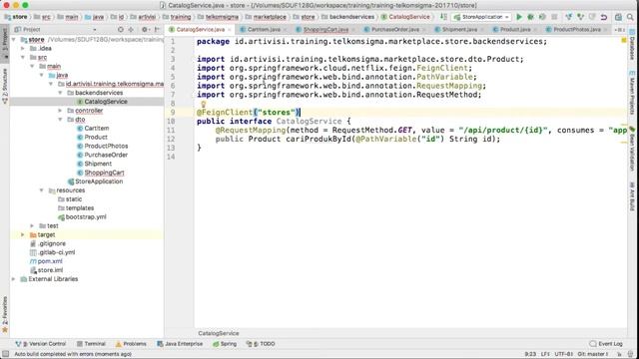The image size is (639, 359).
Task: Open the Java Enterprise tool window
Action: 180,344
